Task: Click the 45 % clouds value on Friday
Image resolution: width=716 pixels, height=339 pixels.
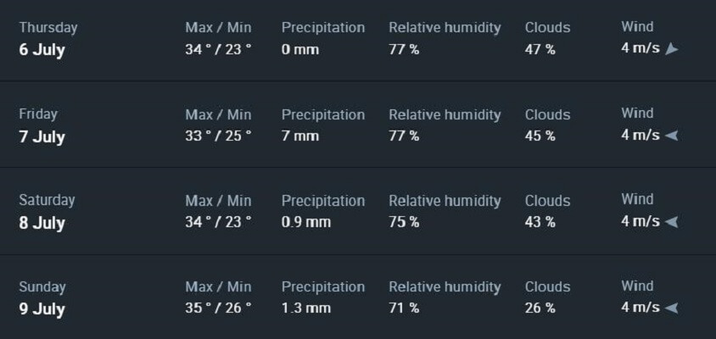Action: point(540,136)
